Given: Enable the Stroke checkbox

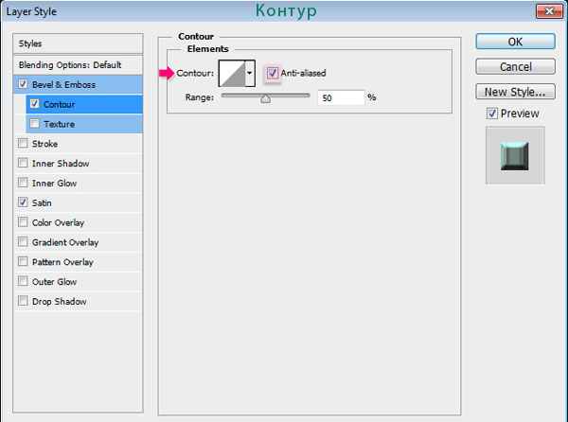Looking at the screenshot, I should tap(23, 143).
